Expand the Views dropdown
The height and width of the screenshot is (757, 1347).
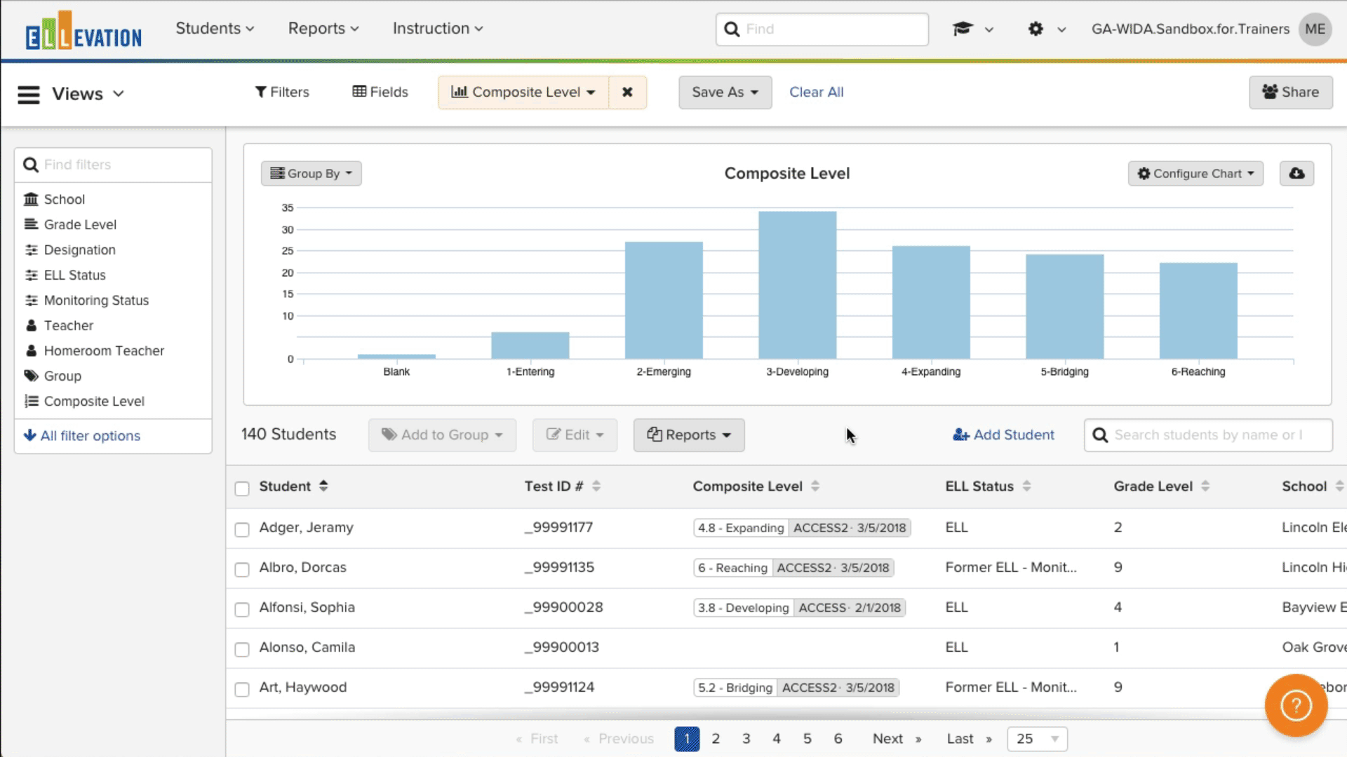pyautogui.click(x=88, y=94)
